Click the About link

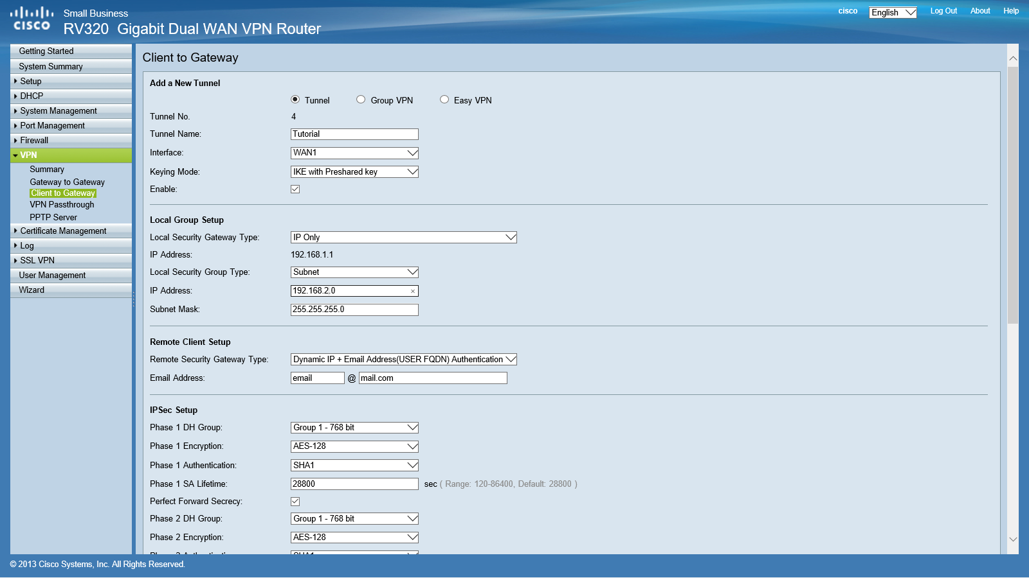coord(980,11)
